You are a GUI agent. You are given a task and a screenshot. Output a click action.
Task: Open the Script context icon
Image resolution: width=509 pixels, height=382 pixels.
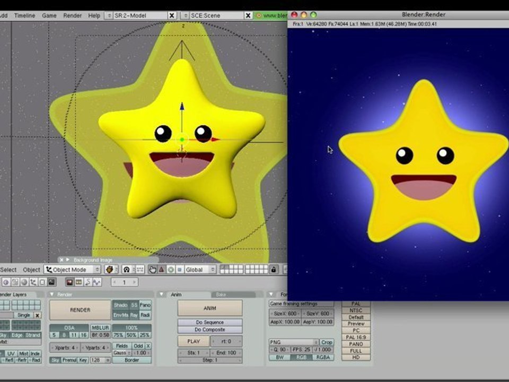pos(15,282)
